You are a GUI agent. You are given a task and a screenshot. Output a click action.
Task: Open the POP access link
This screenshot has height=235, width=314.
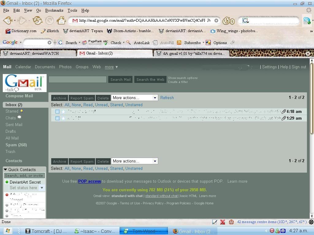90,181
